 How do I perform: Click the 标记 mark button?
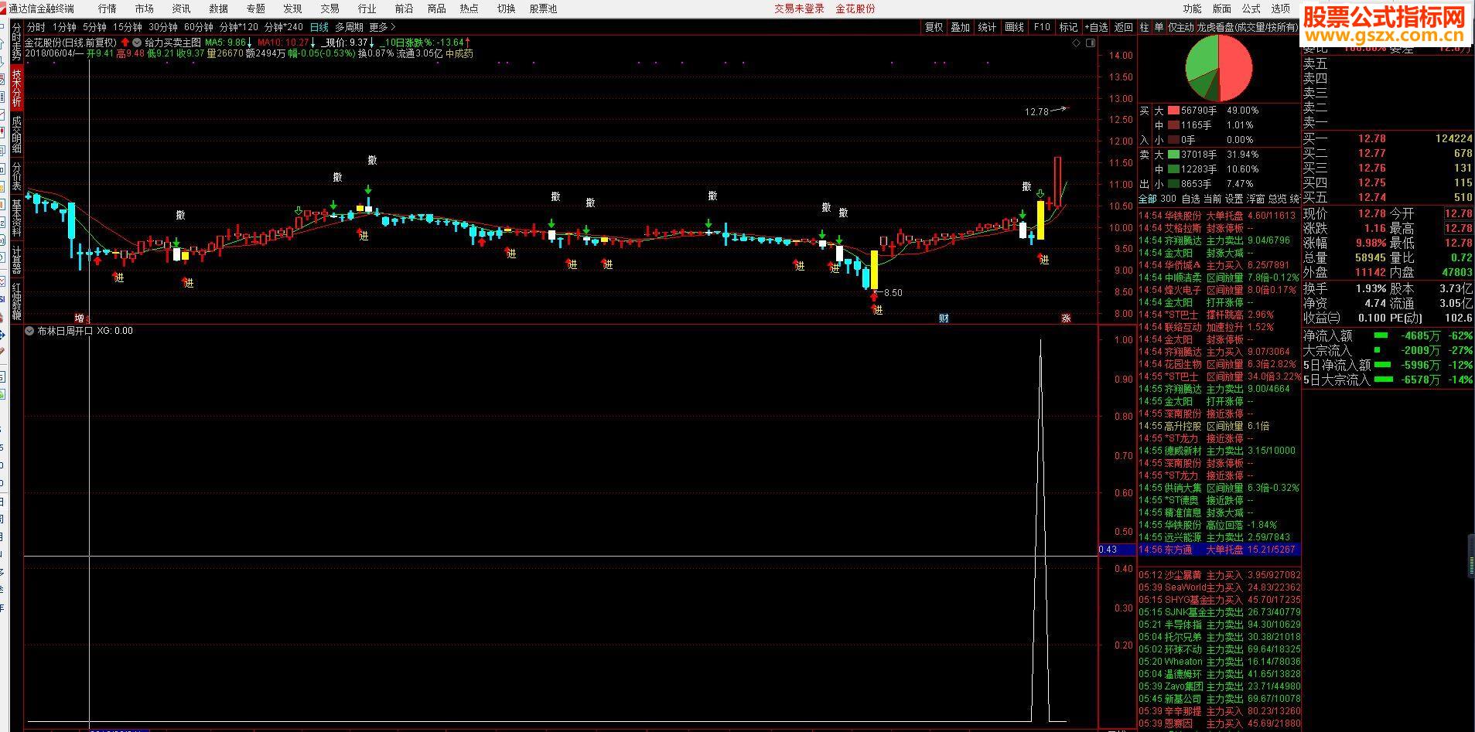click(1068, 27)
